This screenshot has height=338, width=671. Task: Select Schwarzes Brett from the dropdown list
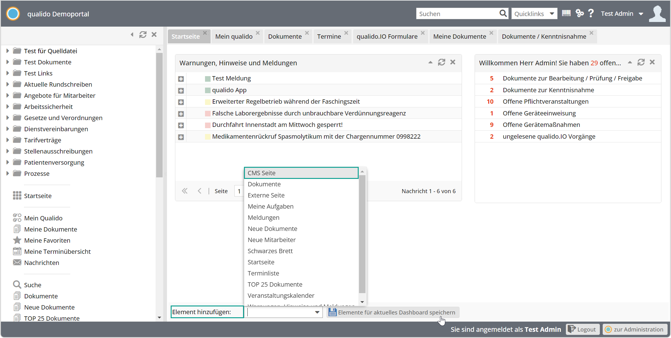pyautogui.click(x=270, y=251)
